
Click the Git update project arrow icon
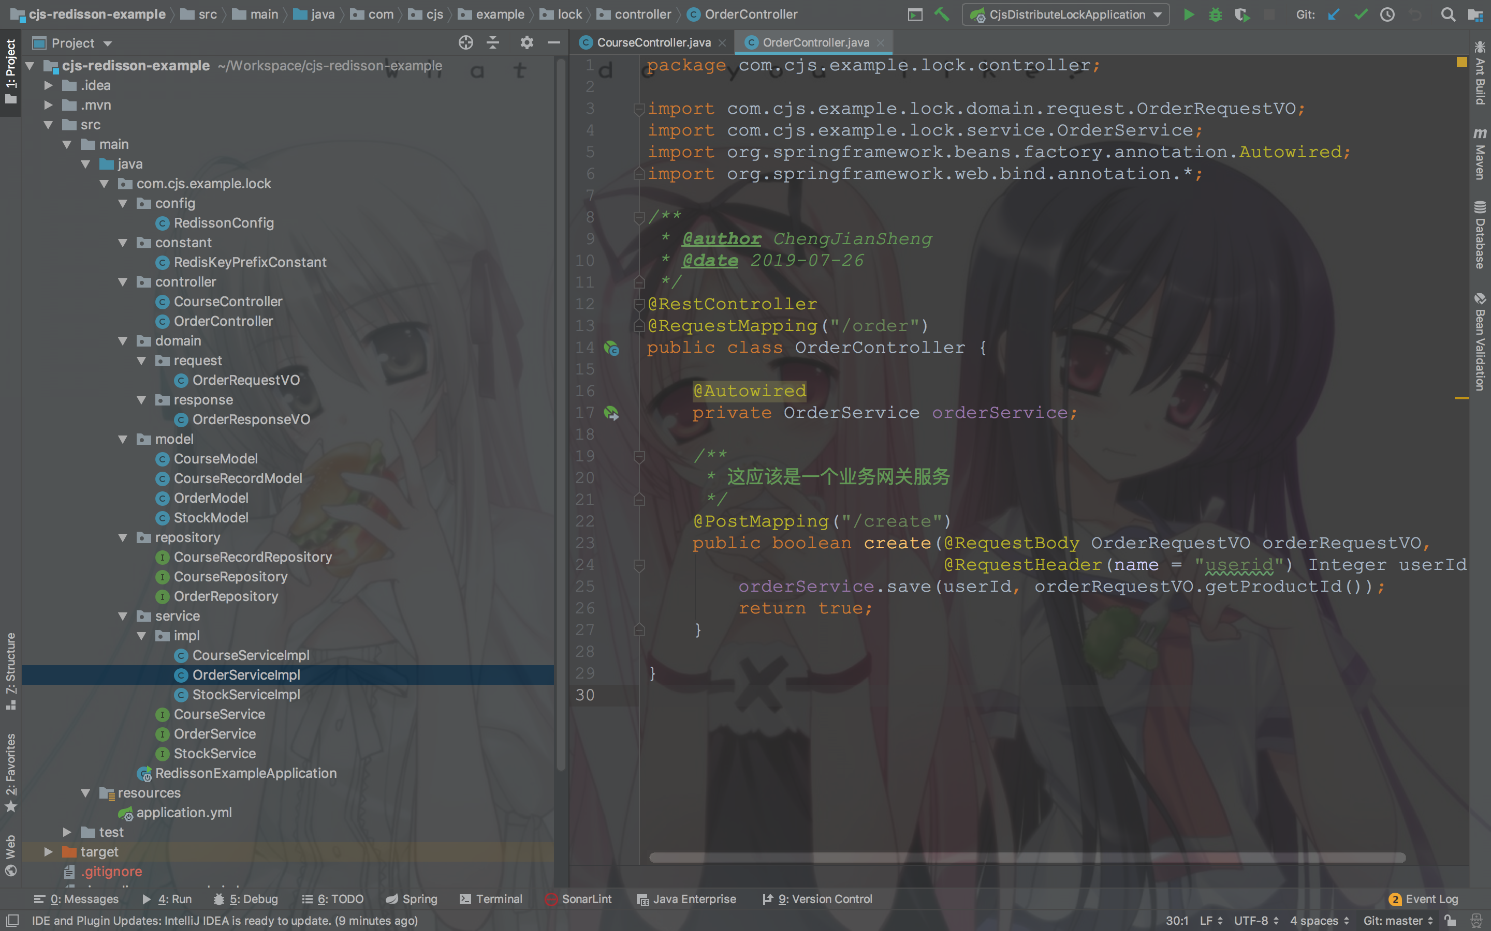coord(1333,15)
